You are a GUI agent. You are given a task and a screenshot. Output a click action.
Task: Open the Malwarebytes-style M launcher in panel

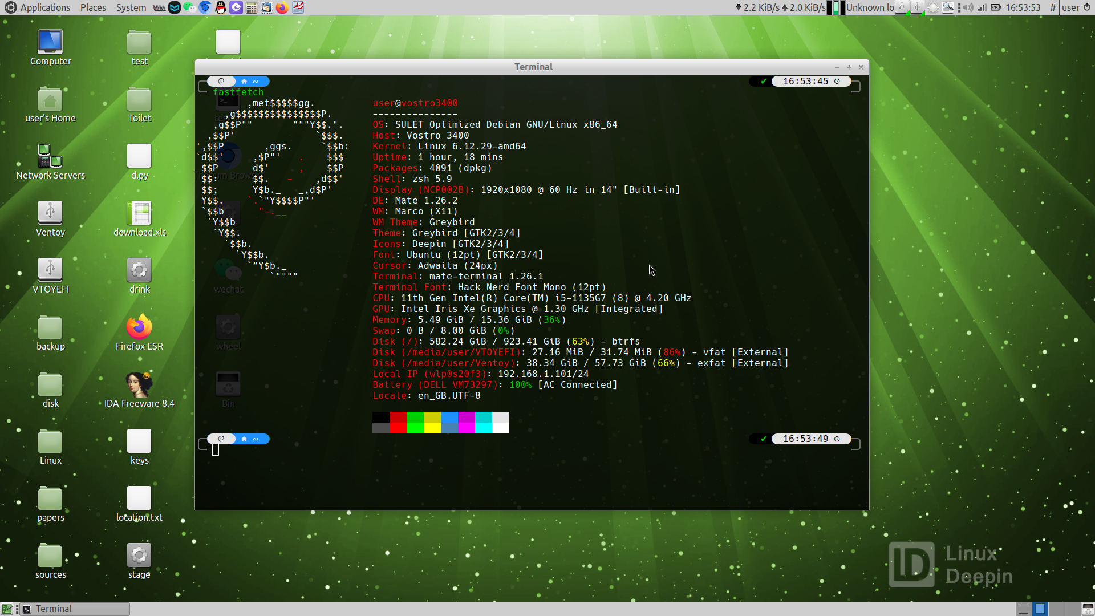[175, 7]
